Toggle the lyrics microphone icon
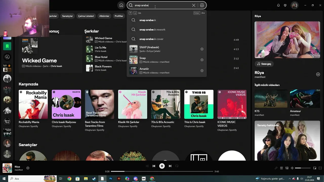The image size is (324, 182). 276,168
